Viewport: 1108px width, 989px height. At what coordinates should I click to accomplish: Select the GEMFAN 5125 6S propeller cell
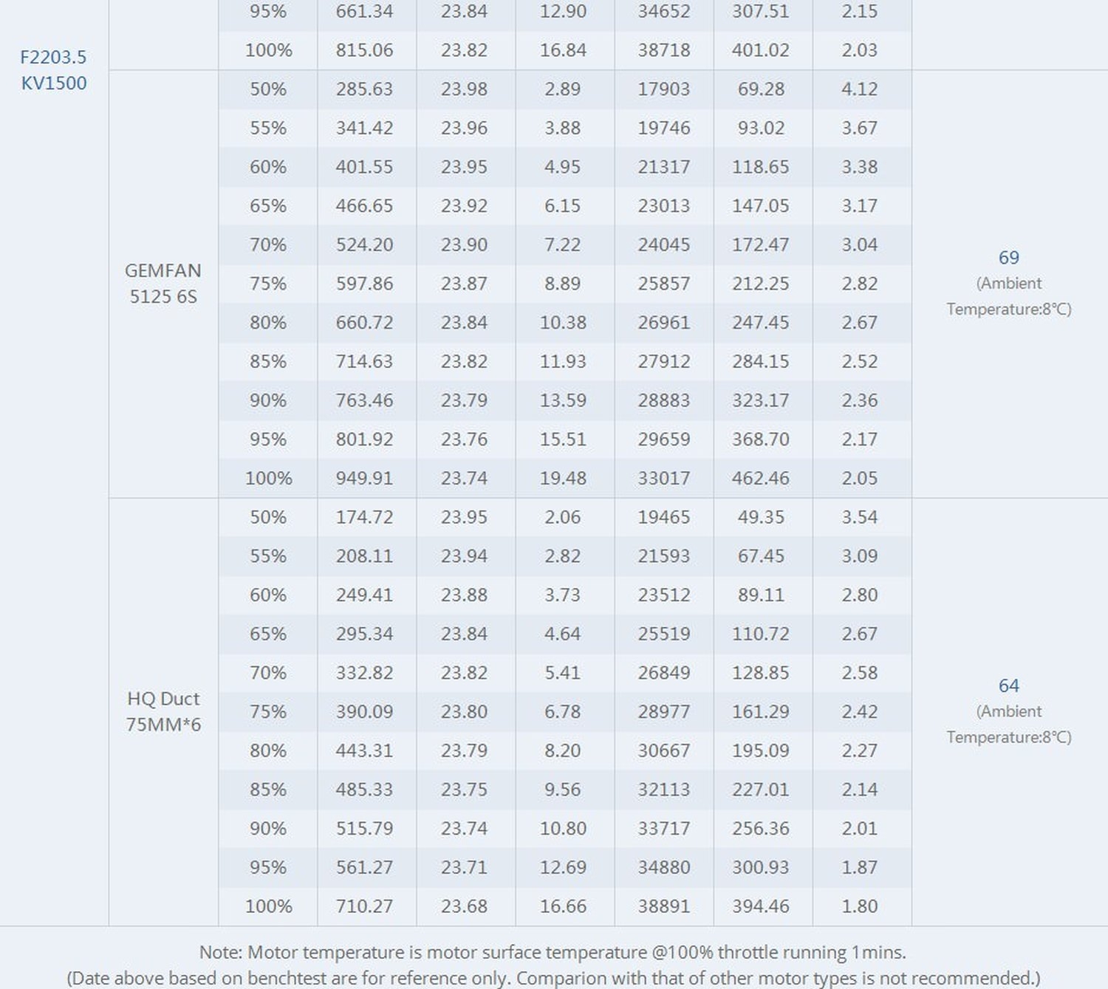163,284
